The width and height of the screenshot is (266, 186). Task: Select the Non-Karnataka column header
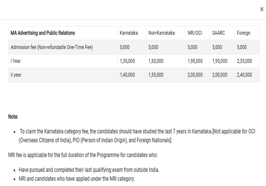(161, 33)
